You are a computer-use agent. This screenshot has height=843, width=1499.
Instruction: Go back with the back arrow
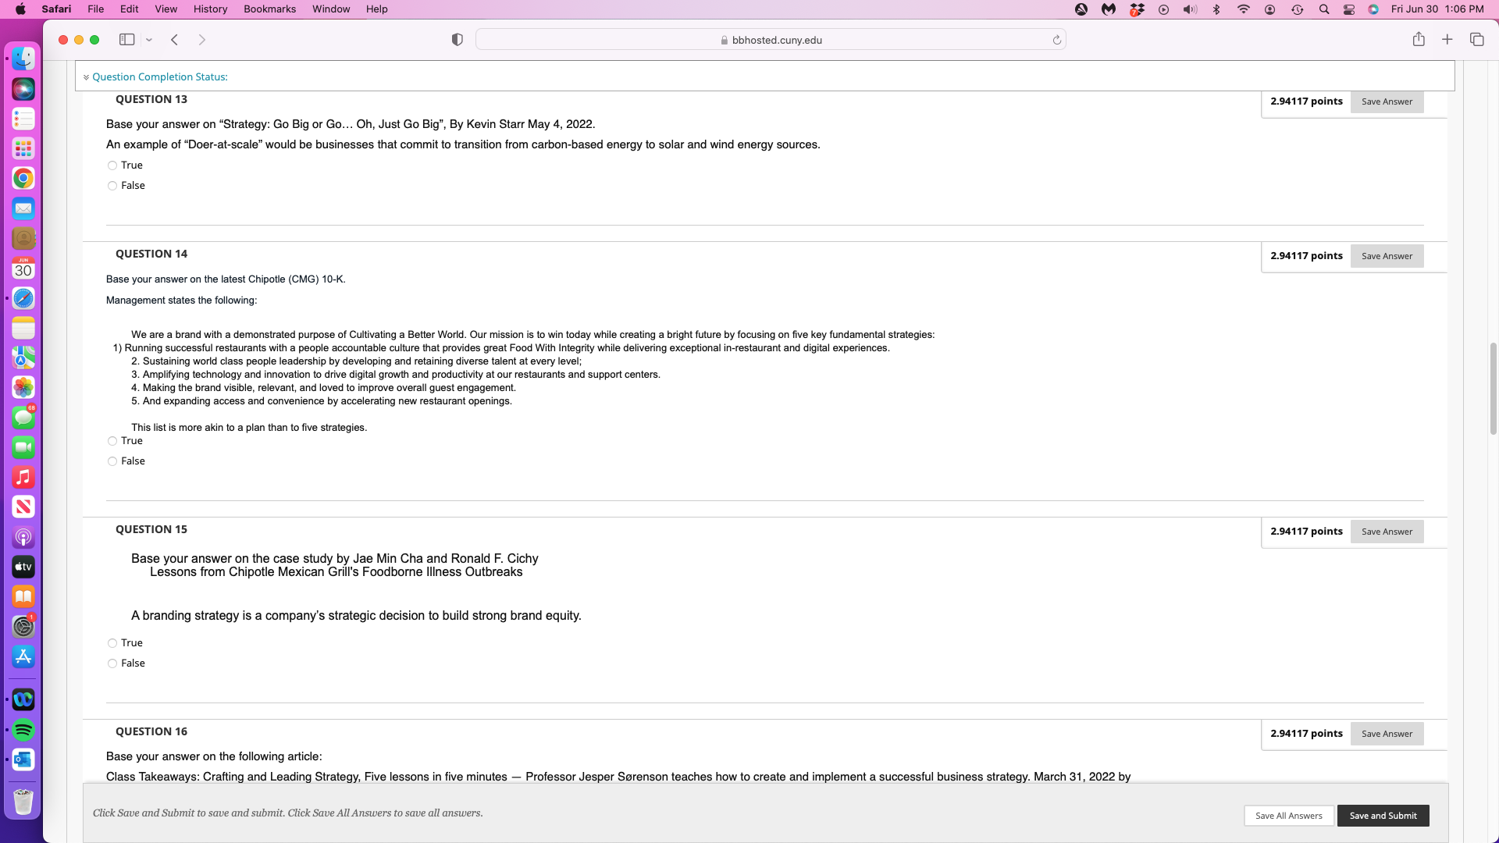coord(175,40)
